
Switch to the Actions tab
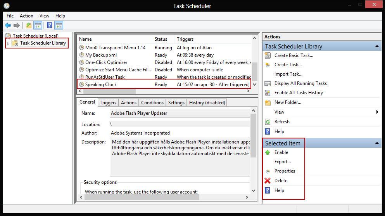pos(129,103)
